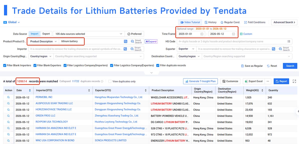299x144 pixels.
Task: Open exporter SONCA PRODUCTS LIMITED
Action: [111, 140]
